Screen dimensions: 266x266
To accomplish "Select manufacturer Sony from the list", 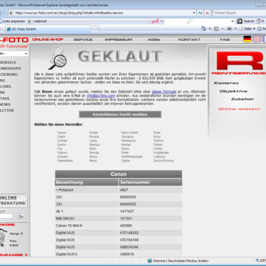I will tap(157, 136).
